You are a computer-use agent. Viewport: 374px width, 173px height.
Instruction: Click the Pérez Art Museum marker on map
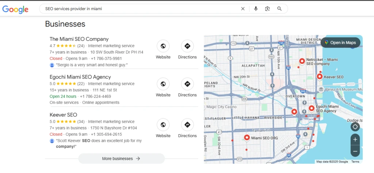tap(321, 89)
